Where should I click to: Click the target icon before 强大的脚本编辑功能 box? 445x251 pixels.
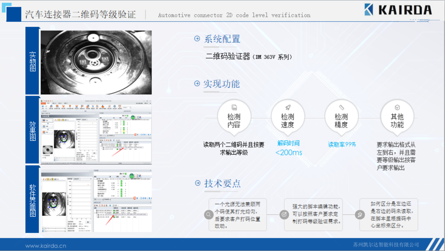pyautogui.click(x=284, y=214)
